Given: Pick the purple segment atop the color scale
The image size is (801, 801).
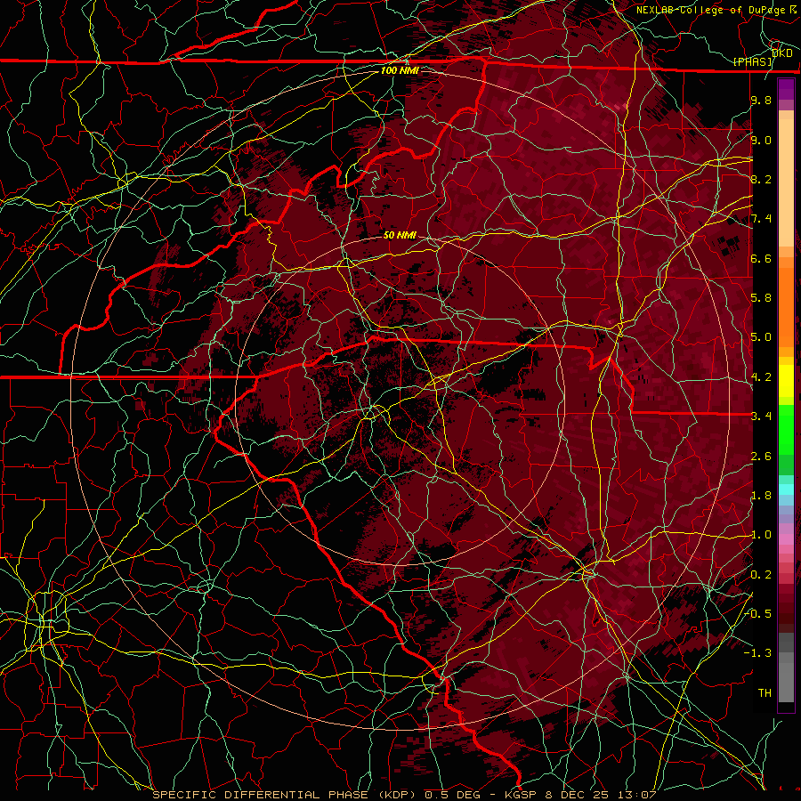Looking at the screenshot, I should [x=786, y=89].
